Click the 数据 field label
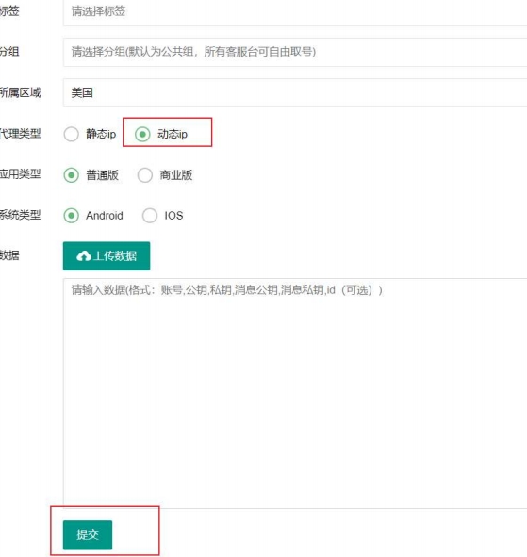Image resolution: width=527 pixels, height=557 pixels. (9, 255)
